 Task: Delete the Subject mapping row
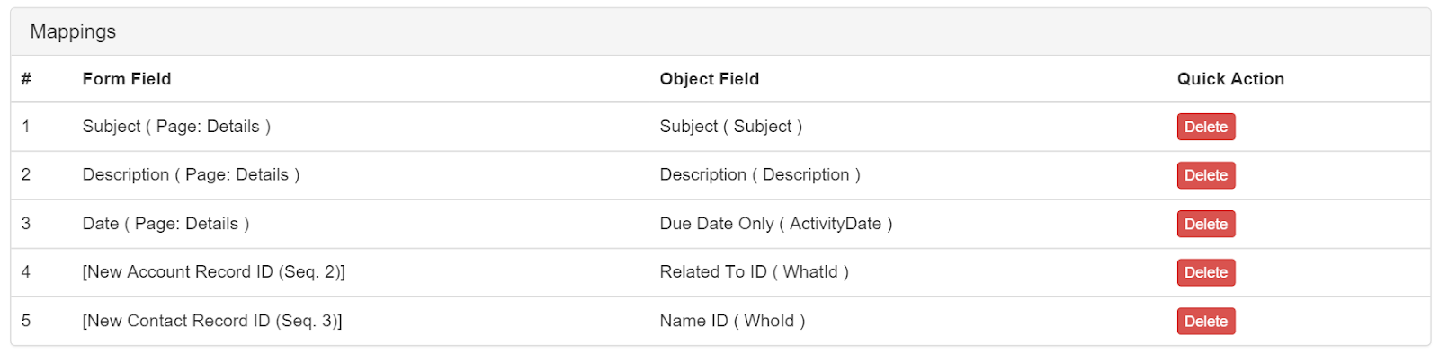1205,127
